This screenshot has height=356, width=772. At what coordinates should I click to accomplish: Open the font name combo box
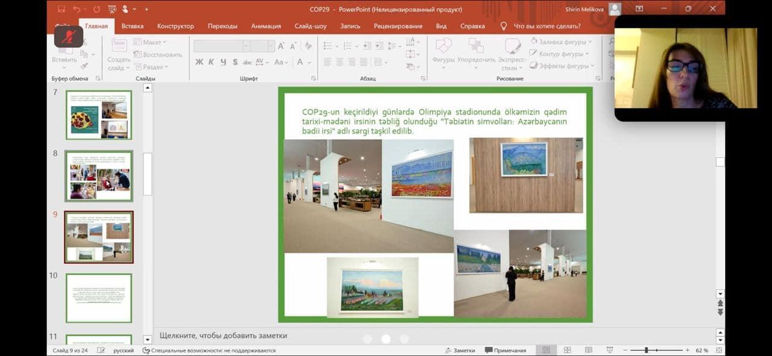point(221,46)
